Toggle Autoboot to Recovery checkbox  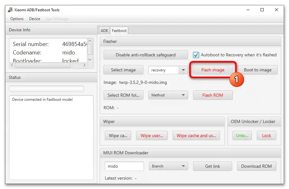pyautogui.click(x=196, y=55)
